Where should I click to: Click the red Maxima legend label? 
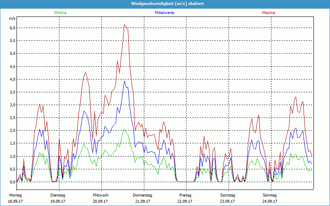[x=269, y=13]
